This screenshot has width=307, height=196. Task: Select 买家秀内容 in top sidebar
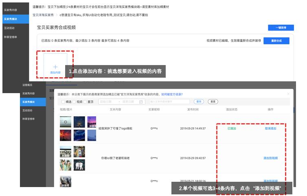tap(11, 10)
